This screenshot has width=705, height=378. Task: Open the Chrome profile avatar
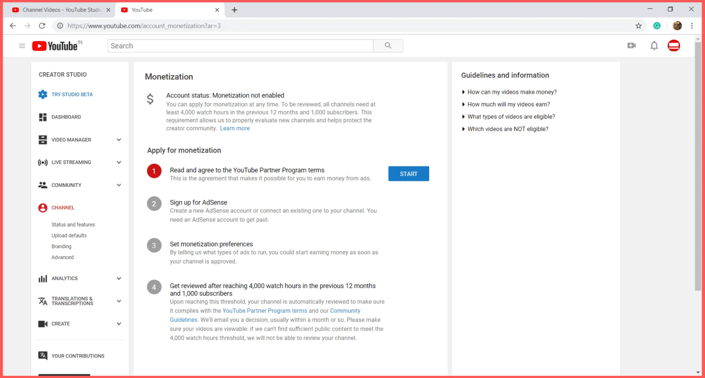point(677,25)
